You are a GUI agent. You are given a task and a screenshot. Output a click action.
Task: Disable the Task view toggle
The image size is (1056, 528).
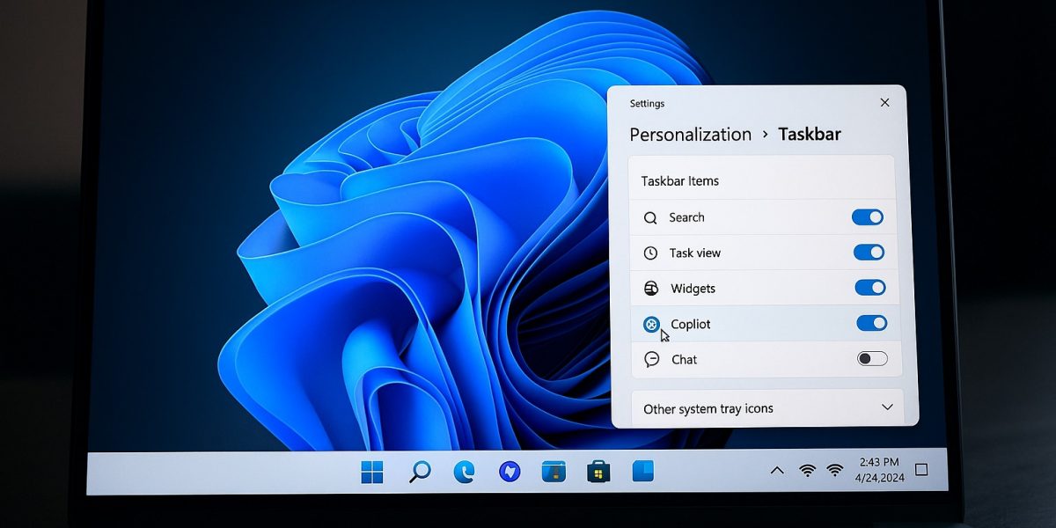[869, 253]
